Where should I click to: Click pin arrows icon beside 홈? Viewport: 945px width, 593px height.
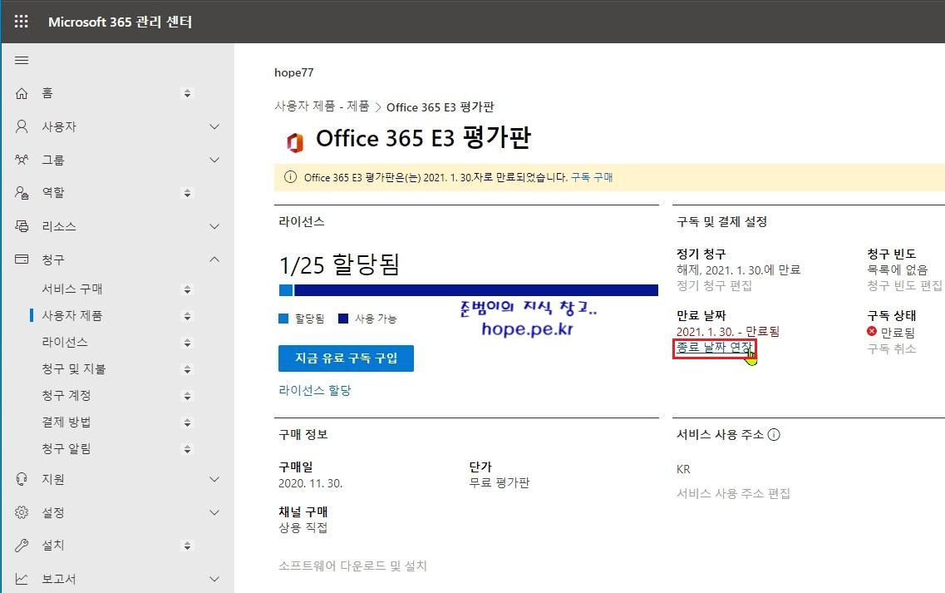188,93
